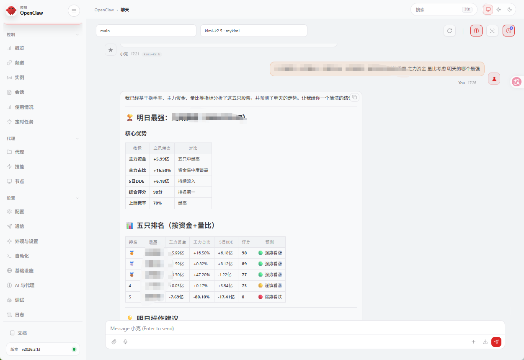Expand the 设置 section chevron
The height and width of the screenshot is (360, 524).
[x=77, y=197]
